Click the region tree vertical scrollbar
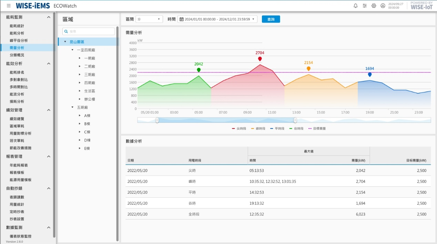 click(118, 133)
